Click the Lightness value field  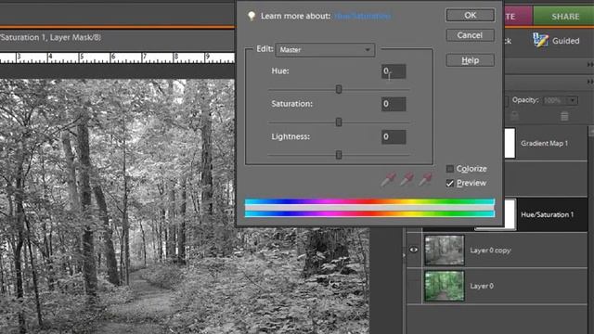tap(394, 136)
